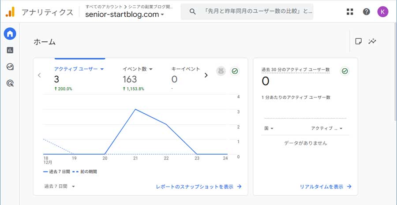The image size is (397, 205).
Task: Open the アクティブ metric dropdown in realtime card
Action: point(326,128)
